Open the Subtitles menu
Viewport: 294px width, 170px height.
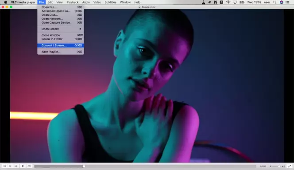(110, 2)
